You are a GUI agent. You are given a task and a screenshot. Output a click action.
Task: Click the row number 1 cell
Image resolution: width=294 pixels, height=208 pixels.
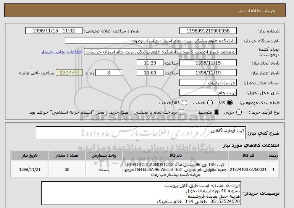273,169
